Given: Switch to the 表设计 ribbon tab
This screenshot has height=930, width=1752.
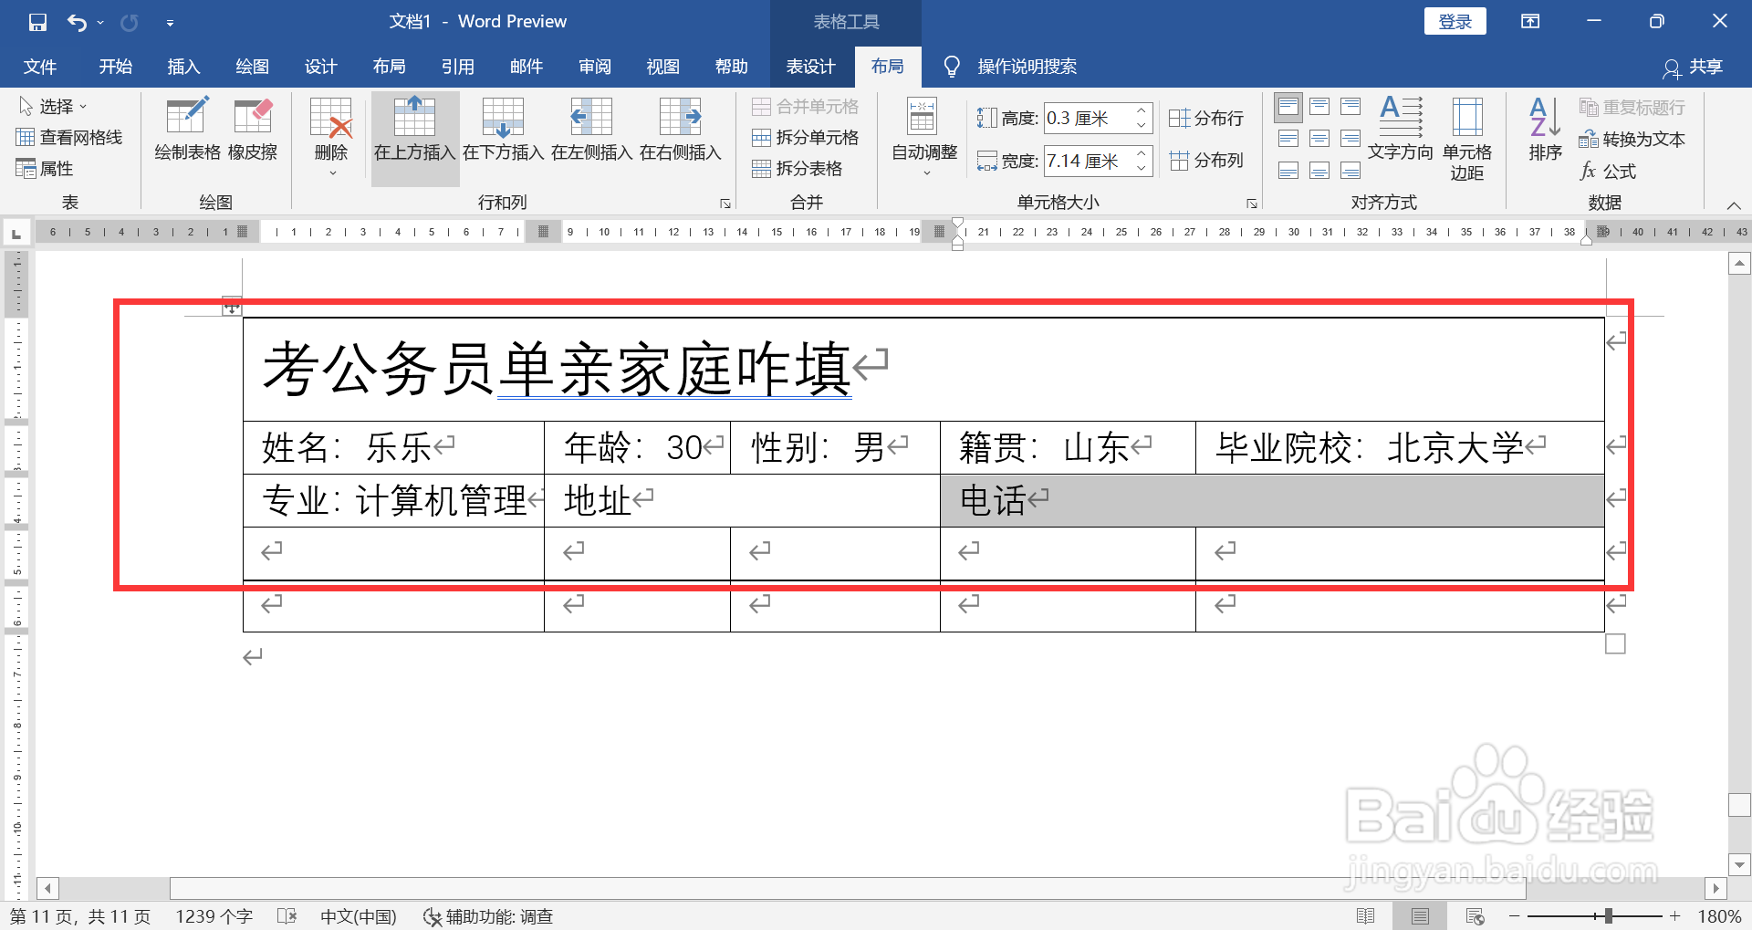Looking at the screenshot, I should pos(810,66).
